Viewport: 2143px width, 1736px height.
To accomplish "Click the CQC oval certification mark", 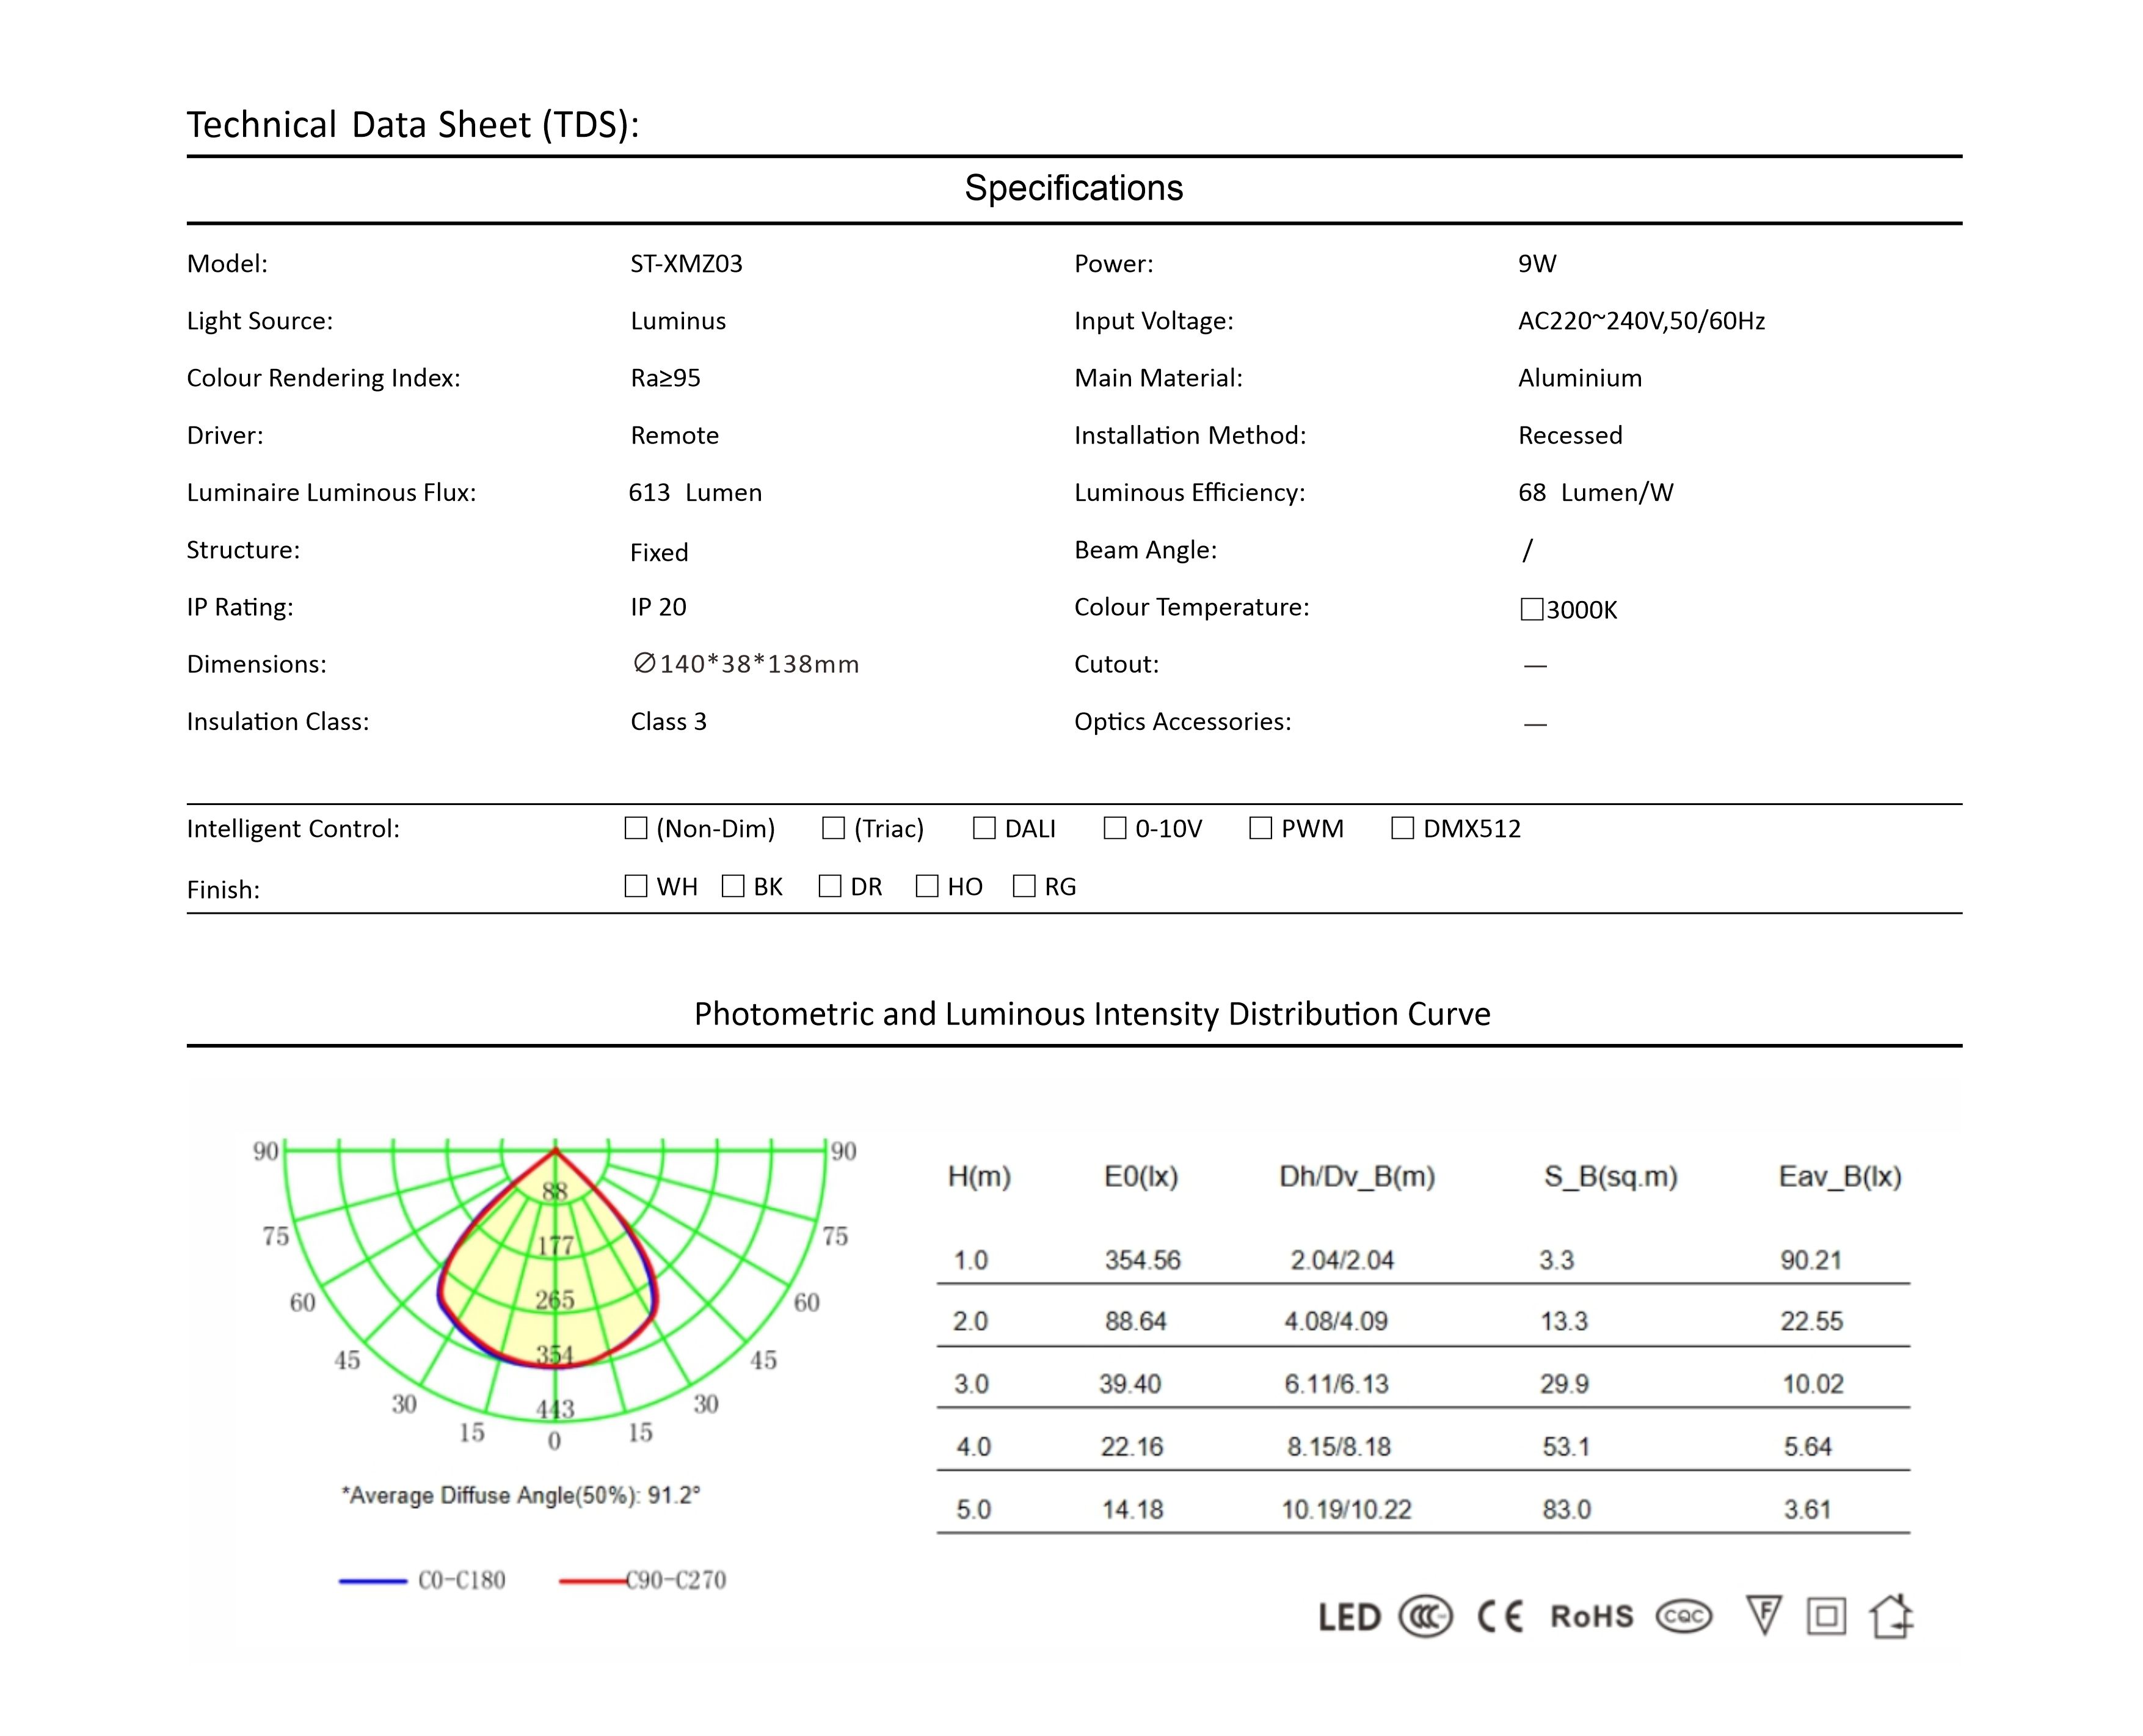I will [x=1684, y=1617].
